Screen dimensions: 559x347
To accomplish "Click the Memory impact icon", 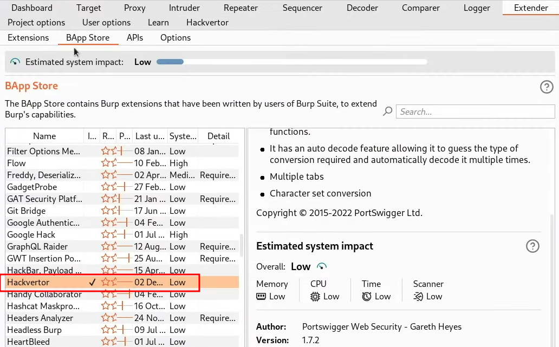I will coord(262,296).
